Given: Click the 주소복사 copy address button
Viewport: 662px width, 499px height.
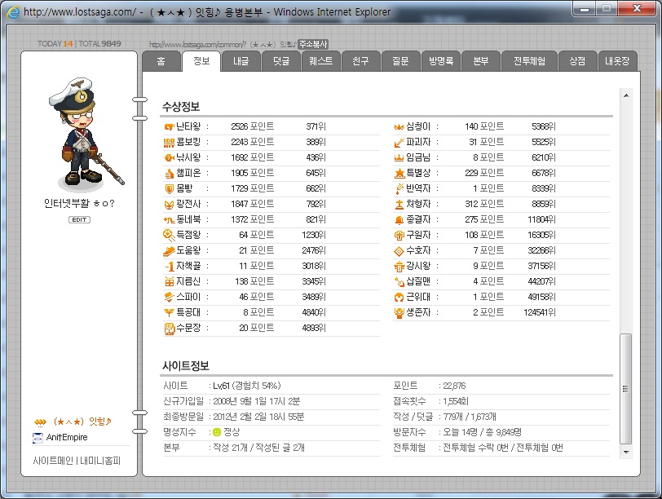Looking at the screenshot, I should (x=313, y=44).
